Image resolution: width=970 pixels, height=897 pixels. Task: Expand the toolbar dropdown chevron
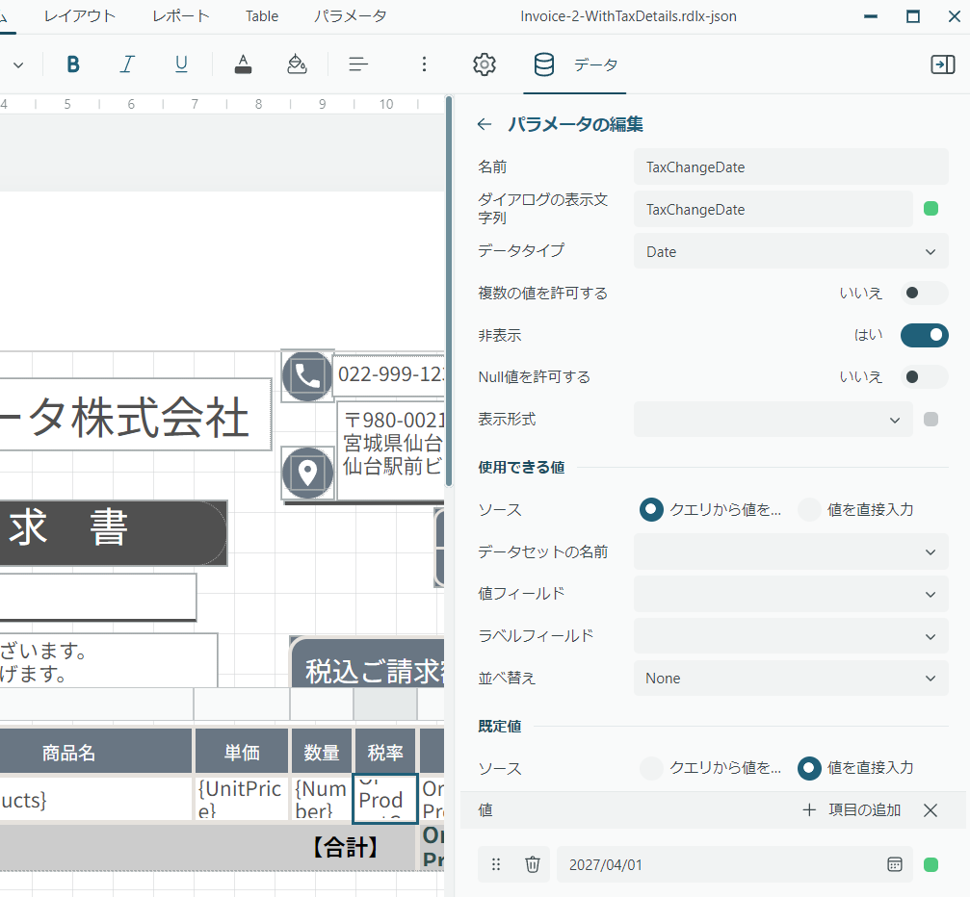[18, 64]
